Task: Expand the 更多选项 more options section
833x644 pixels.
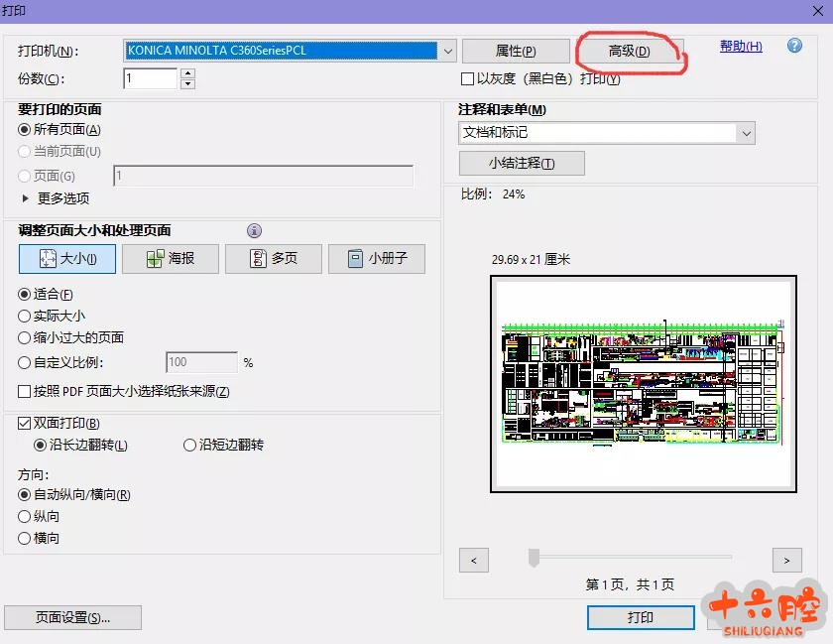Action: [x=26, y=198]
